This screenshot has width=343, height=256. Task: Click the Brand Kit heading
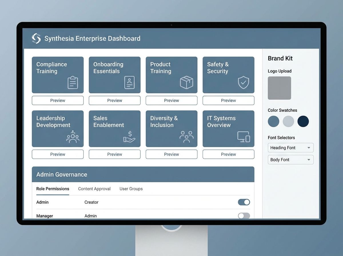pos(280,58)
